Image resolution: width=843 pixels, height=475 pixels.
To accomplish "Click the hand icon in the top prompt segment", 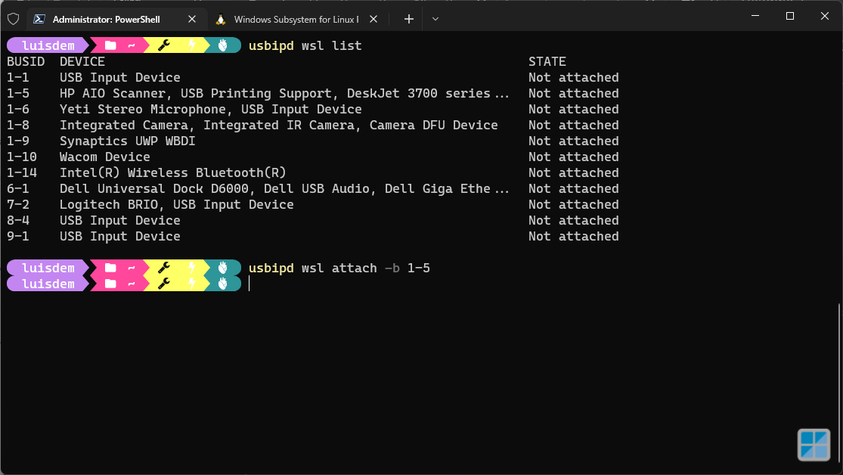I will coord(223,45).
